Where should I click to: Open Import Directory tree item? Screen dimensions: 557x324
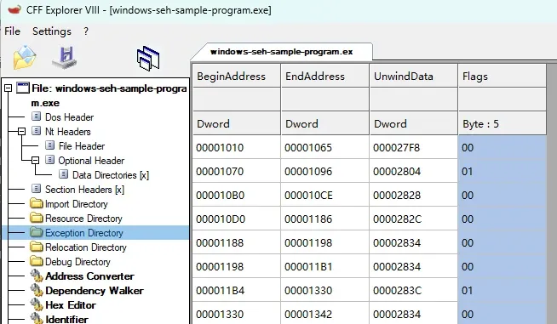click(x=77, y=204)
